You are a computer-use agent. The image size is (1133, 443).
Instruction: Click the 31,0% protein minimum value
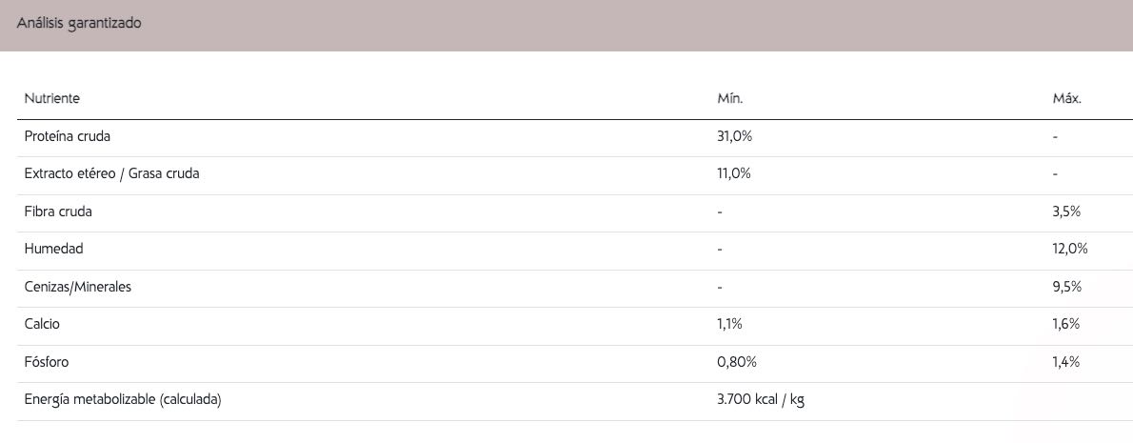[x=734, y=136]
